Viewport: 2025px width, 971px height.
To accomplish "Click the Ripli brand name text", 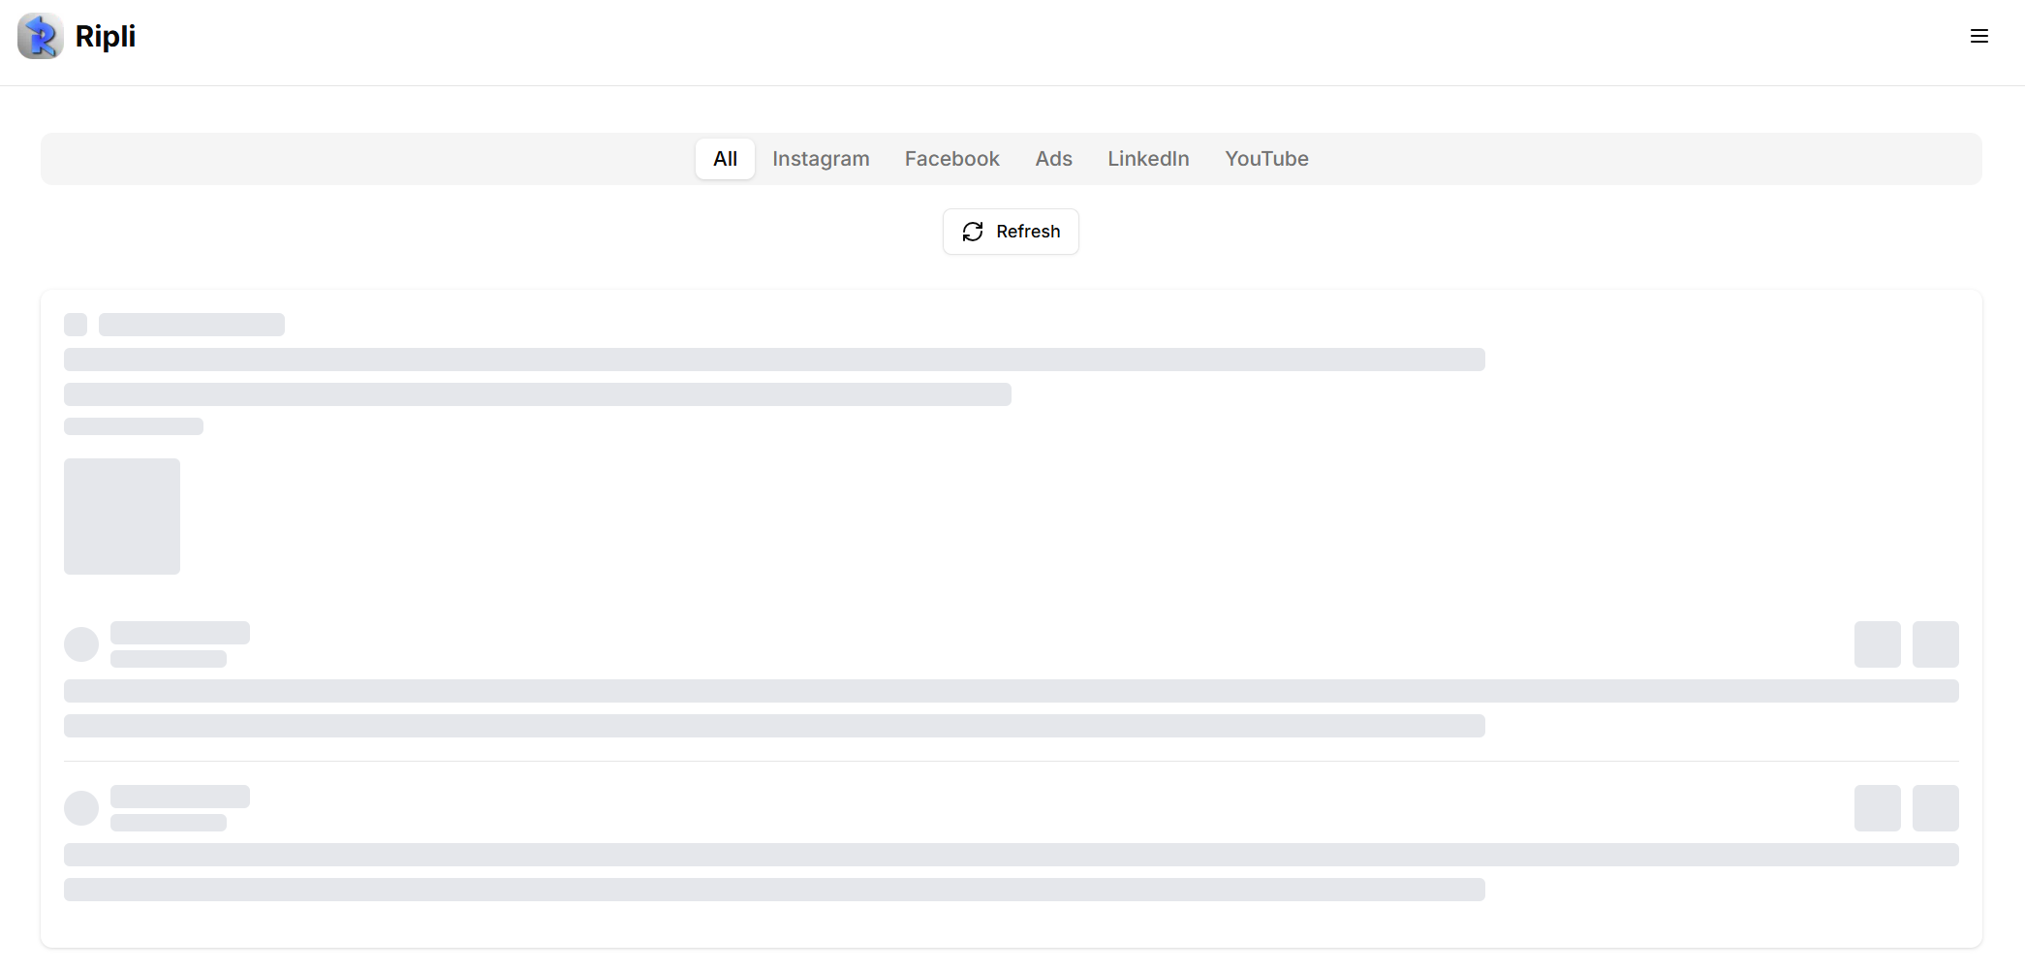I will coord(105,36).
